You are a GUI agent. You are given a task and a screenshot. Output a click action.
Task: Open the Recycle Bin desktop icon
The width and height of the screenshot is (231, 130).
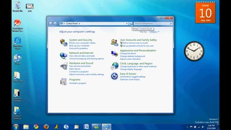(x=18, y=6)
